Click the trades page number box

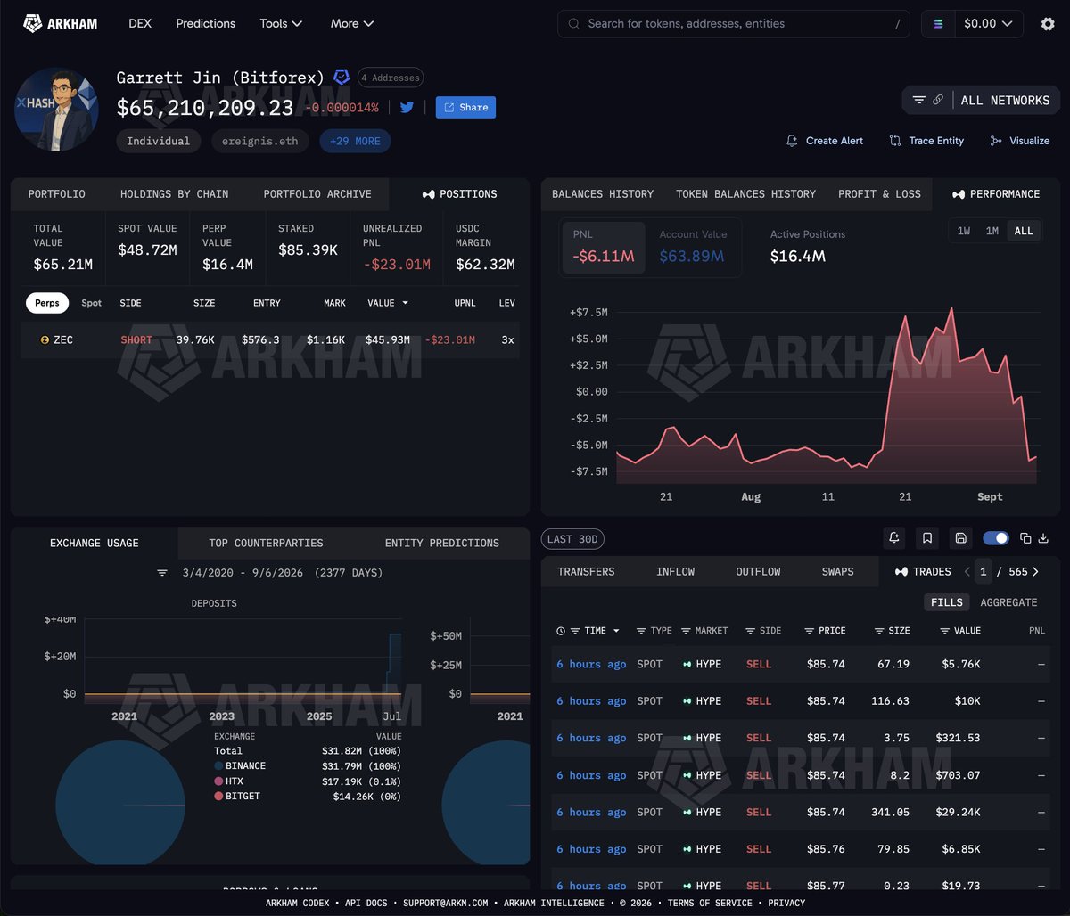click(983, 572)
